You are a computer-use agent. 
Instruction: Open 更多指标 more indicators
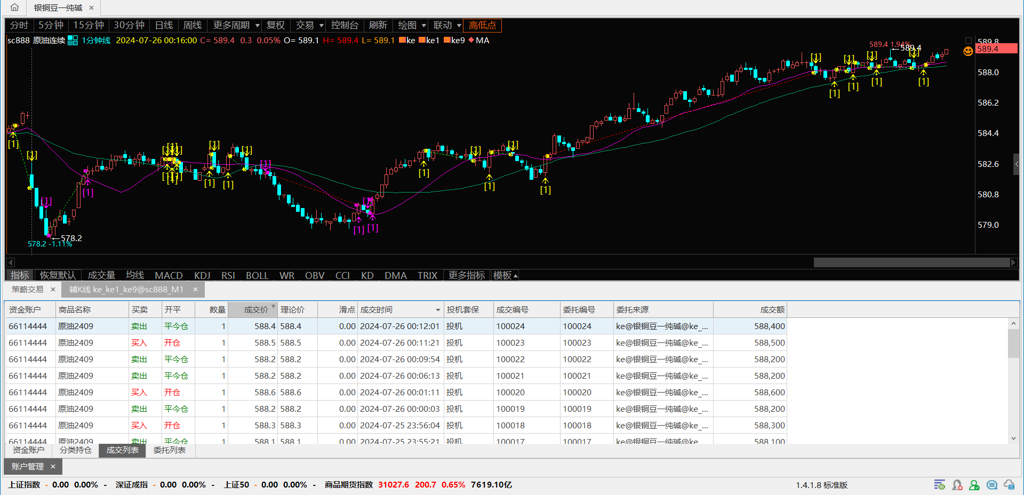point(467,275)
